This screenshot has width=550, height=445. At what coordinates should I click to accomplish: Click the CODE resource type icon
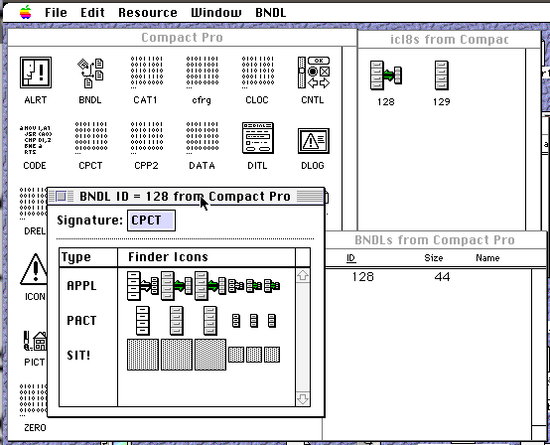coord(36,140)
